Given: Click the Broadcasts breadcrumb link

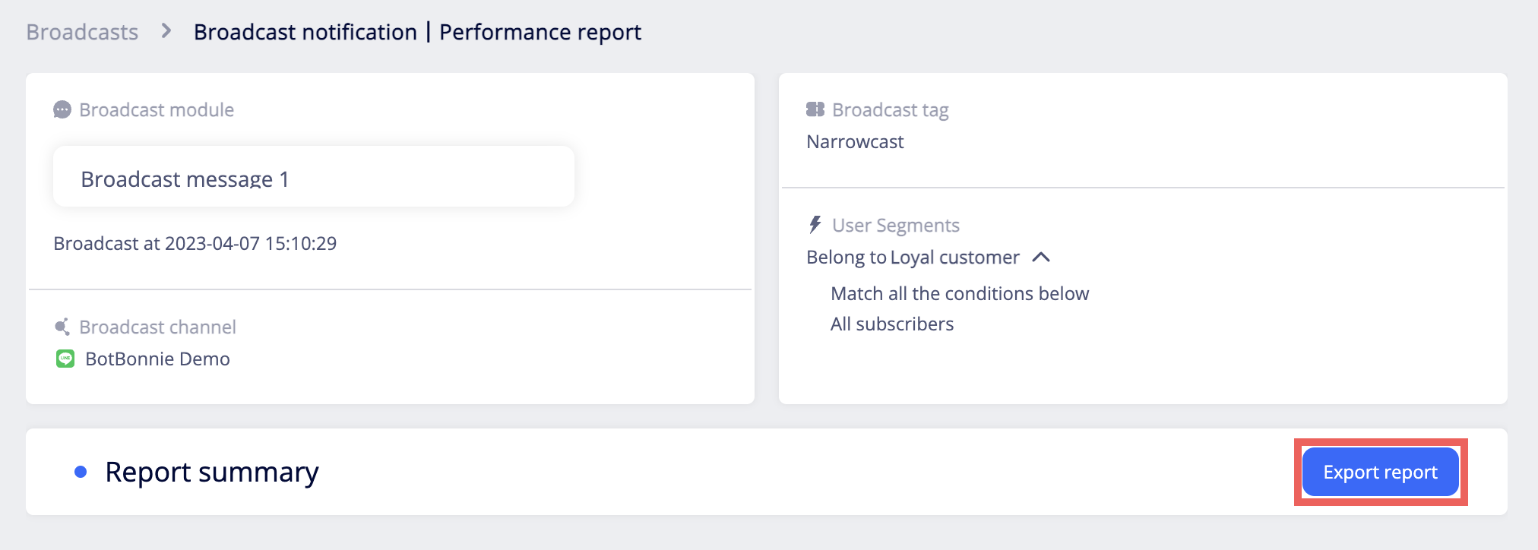Looking at the screenshot, I should tap(82, 32).
